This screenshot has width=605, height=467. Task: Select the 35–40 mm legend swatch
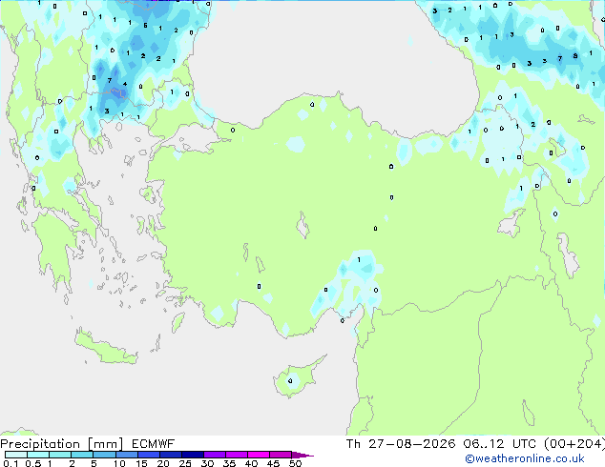tap(236, 455)
